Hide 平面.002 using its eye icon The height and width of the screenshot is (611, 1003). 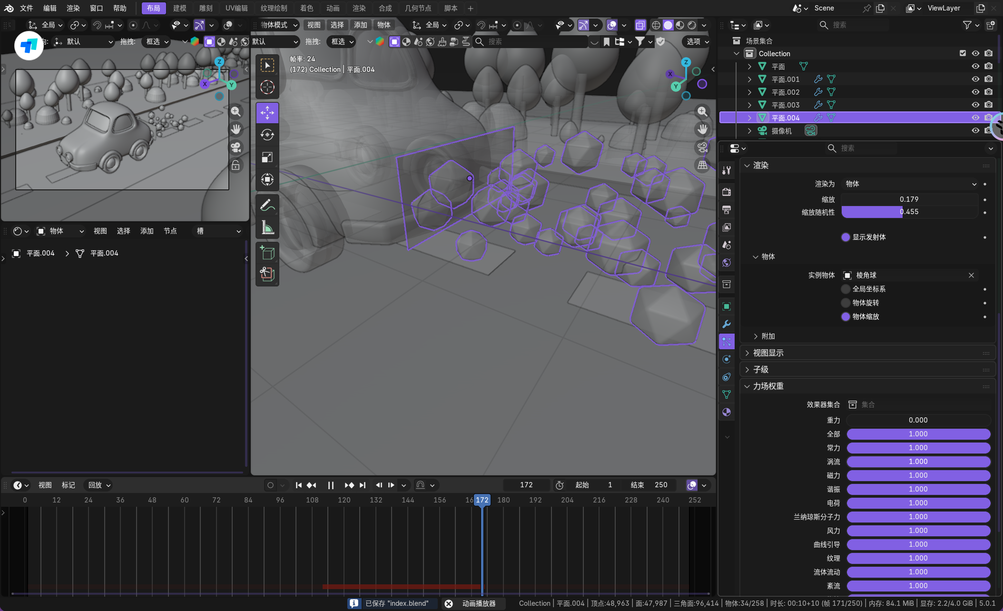(x=975, y=92)
